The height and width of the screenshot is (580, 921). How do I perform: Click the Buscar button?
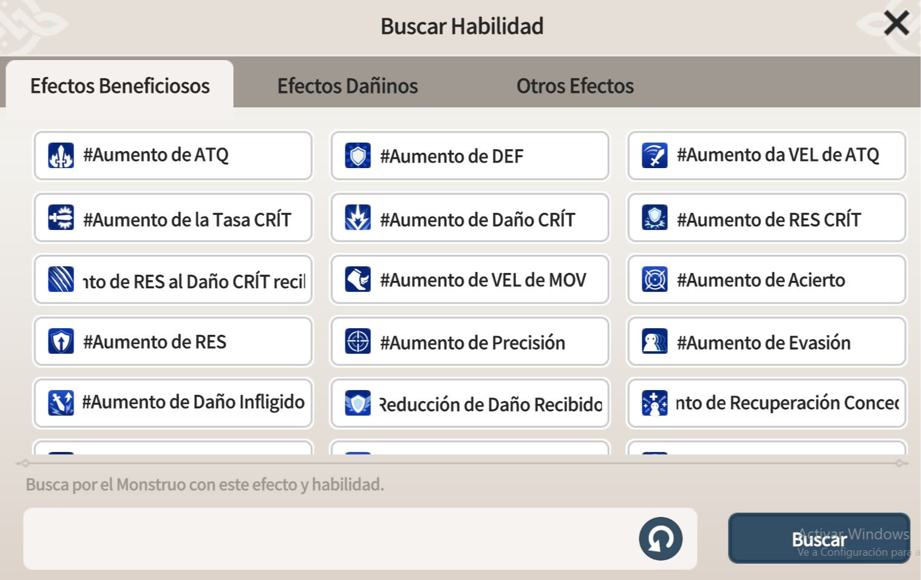tap(819, 538)
